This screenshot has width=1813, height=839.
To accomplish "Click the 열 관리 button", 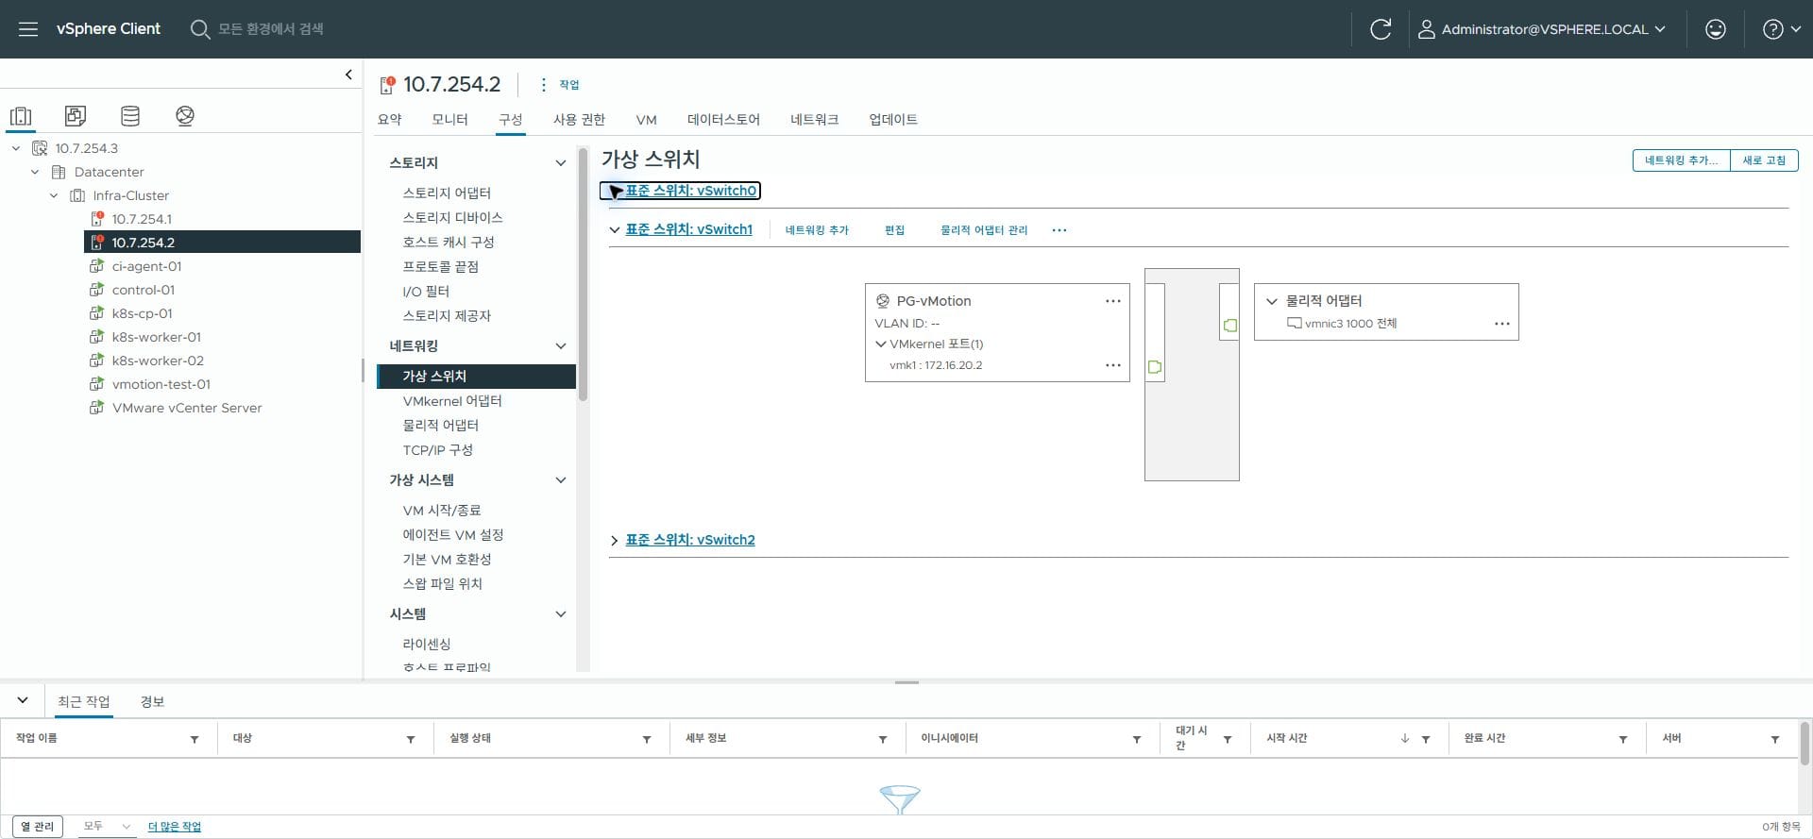I will (38, 827).
